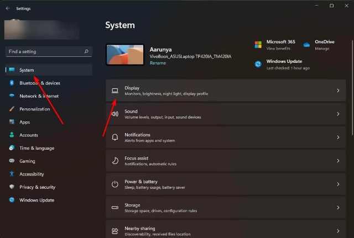Open Focus assist settings title
Viewport: 354px width, 238px height.
pyautogui.click(x=137, y=158)
